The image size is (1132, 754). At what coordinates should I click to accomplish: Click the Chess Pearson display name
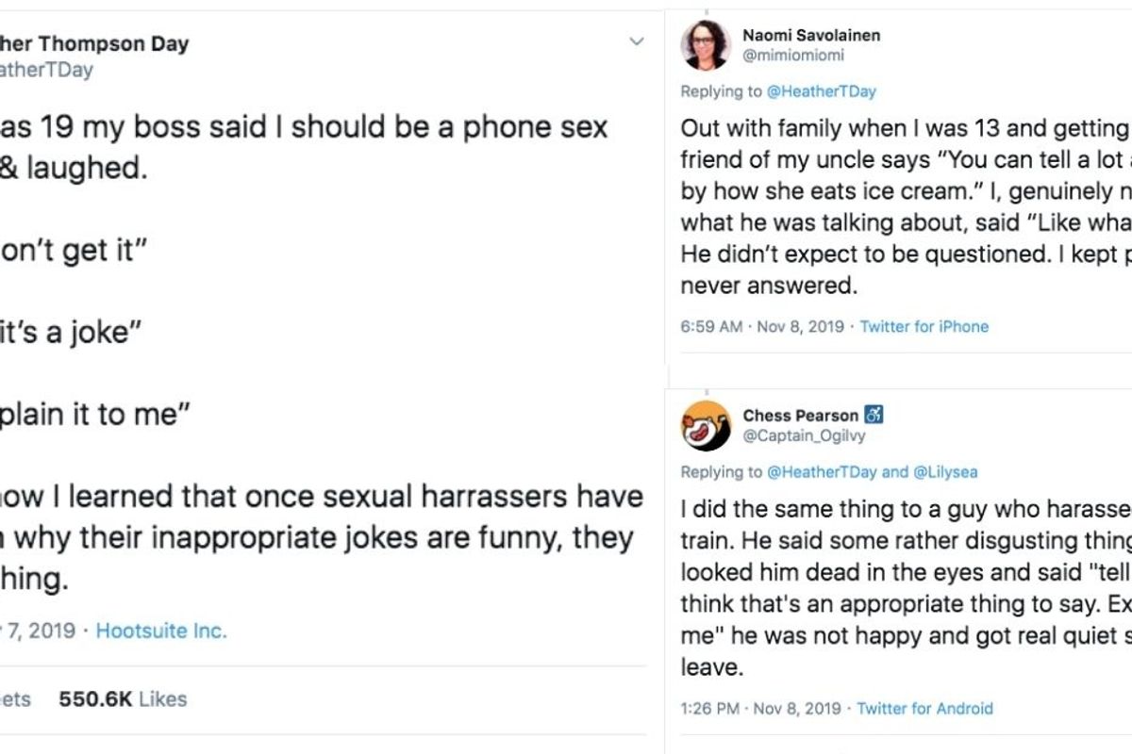click(x=801, y=416)
